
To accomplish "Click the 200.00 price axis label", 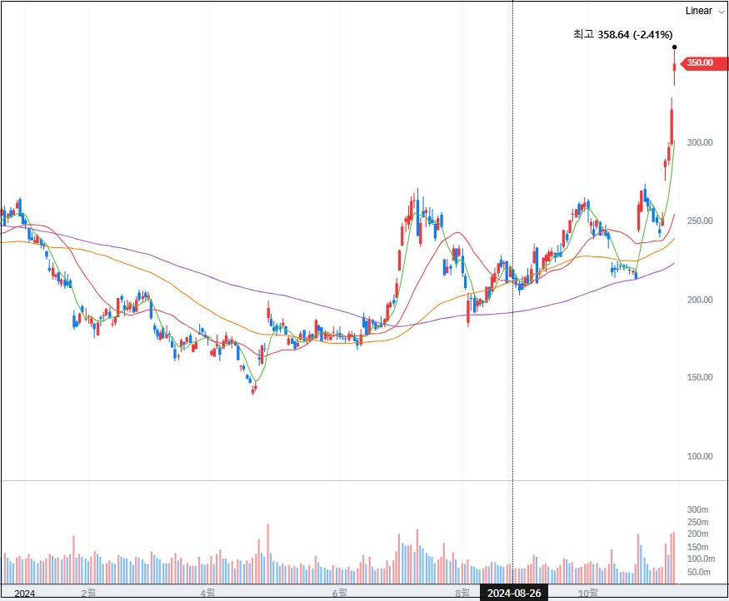I will pos(700,300).
